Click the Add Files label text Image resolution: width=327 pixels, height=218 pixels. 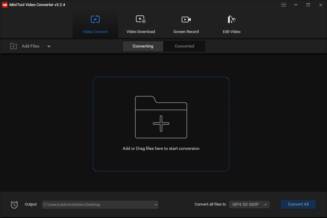pyautogui.click(x=30, y=46)
